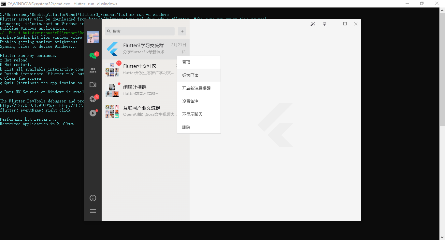The width and height of the screenshot is (445, 240).
Task: Open the hamburger menu in the sidebar
Action: point(93,211)
